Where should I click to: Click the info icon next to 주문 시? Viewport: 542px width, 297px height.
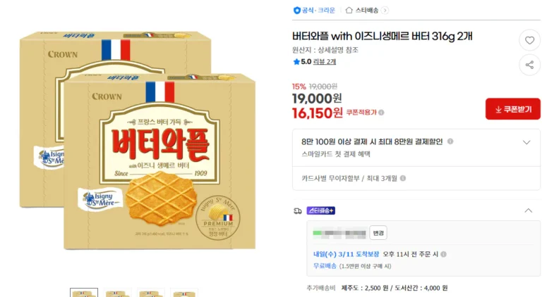(x=444, y=254)
